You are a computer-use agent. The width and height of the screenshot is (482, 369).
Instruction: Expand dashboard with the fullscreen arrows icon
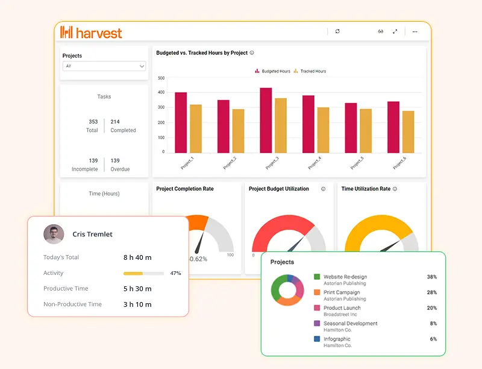(x=395, y=31)
